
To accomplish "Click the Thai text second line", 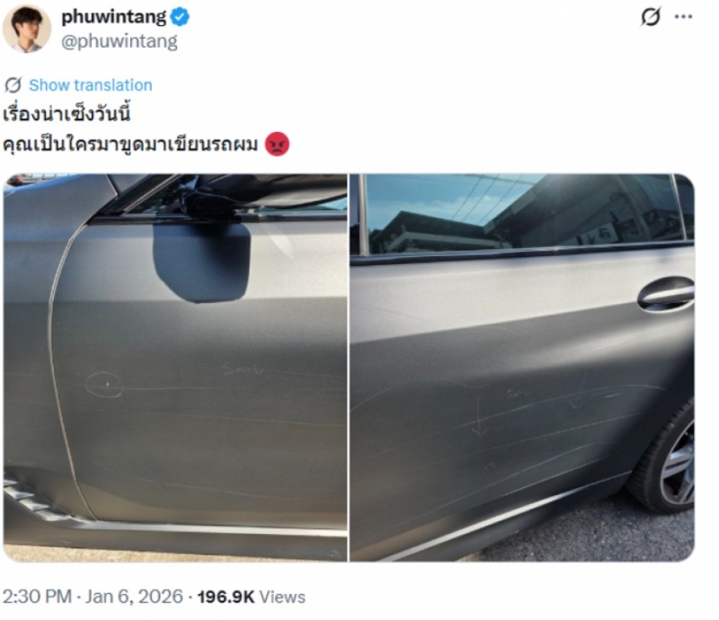I will coord(130,145).
